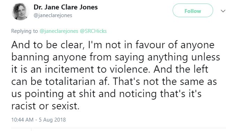Open Jane Clare Jones' profile picture
The width and height of the screenshot is (233, 131).
point(20,12)
